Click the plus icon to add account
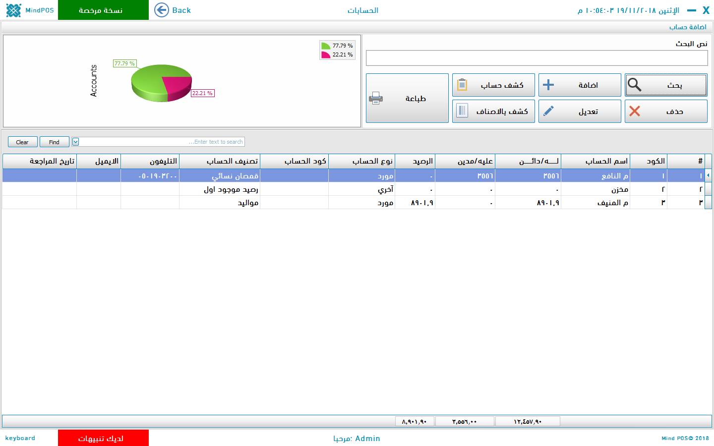This screenshot has height=446, width=714. (x=548, y=85)
